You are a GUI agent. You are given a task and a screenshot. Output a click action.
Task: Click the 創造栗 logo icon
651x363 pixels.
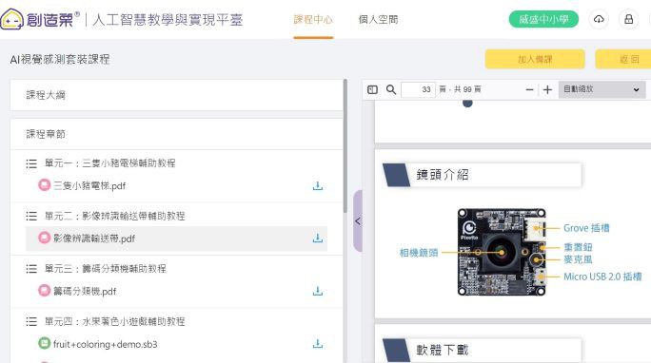[11, 19]
